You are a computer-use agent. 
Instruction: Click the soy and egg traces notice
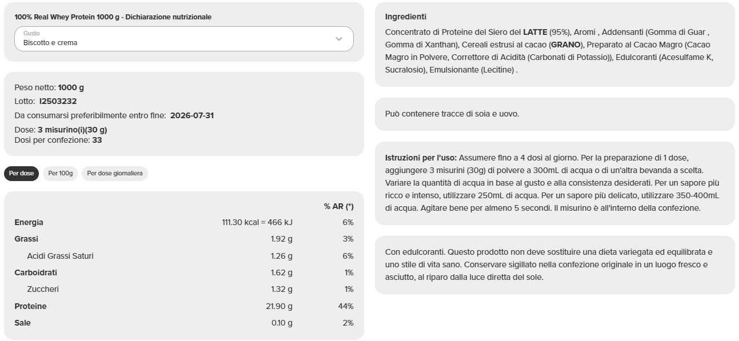click(x=452, y=114)
